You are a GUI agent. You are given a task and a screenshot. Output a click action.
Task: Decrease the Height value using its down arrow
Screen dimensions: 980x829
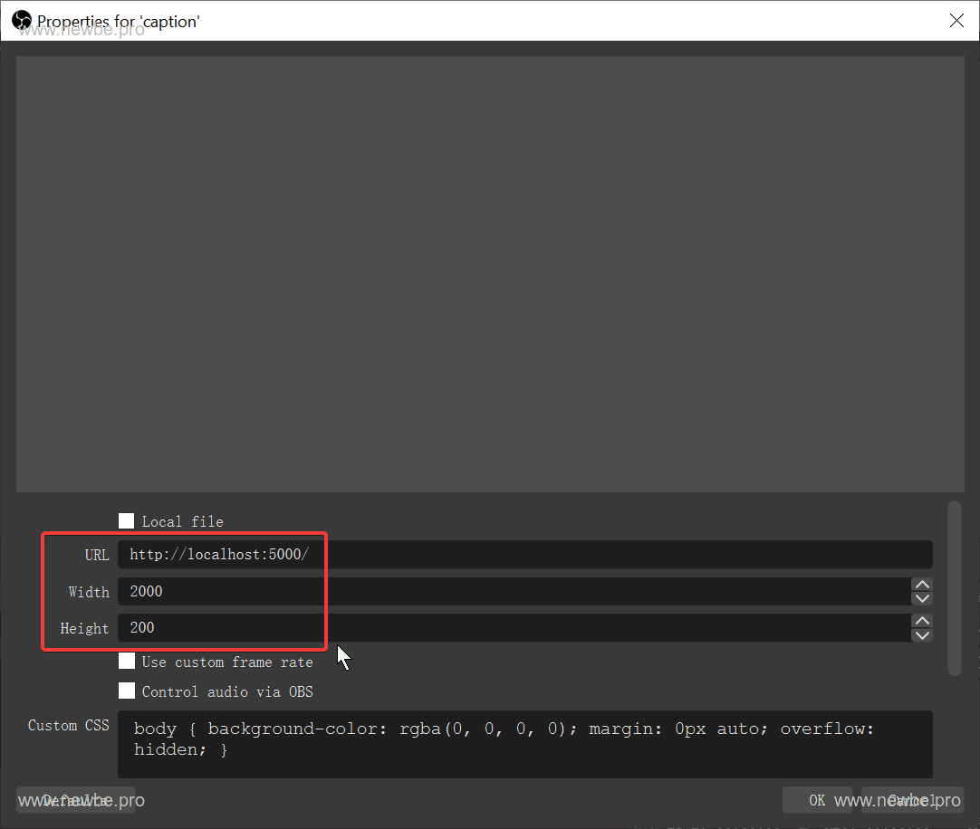click(x=922, y=635)
